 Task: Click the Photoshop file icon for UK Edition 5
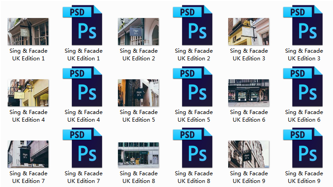pyautogui.click(x=193, y=87)
